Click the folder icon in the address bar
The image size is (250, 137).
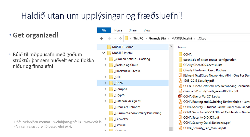click(x=126, y=39)
